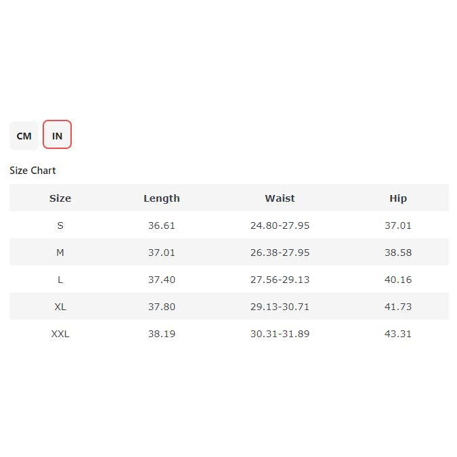
Task: Click waist range 26.38-27.95
Action: click(x=280, y=253)
